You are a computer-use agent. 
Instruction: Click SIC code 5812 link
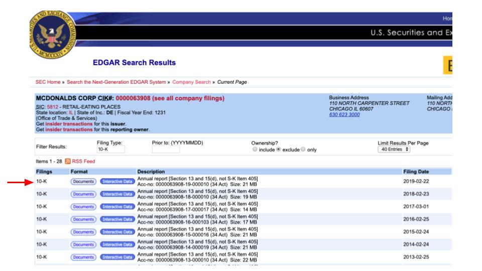pyautogui.click(x=53, y=107)
